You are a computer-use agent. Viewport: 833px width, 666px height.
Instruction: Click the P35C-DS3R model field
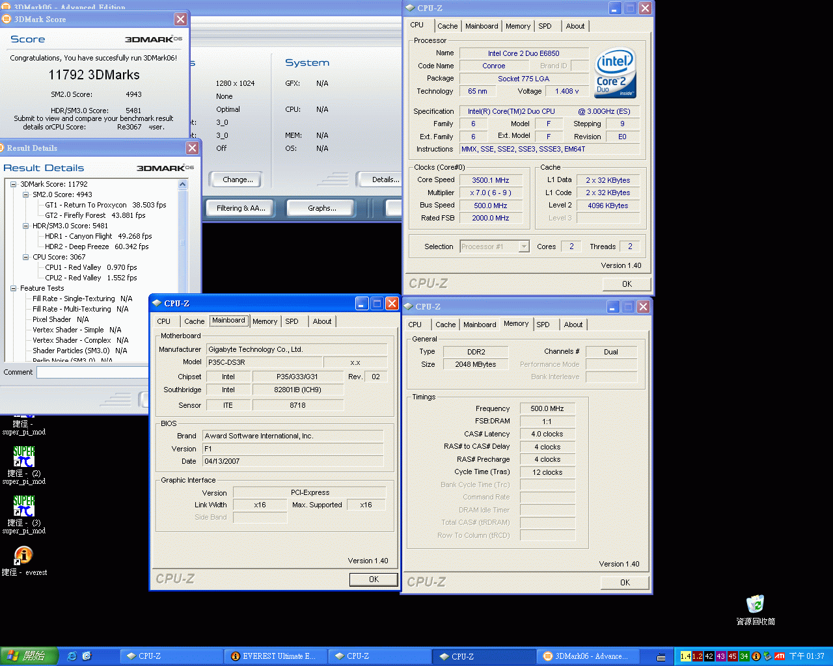[x=264, y=362]
